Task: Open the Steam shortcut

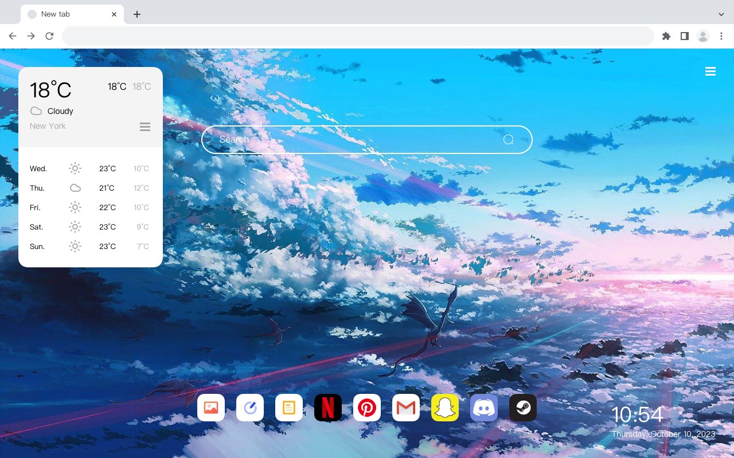Action: pyautogui.click(x=523, y=408)
